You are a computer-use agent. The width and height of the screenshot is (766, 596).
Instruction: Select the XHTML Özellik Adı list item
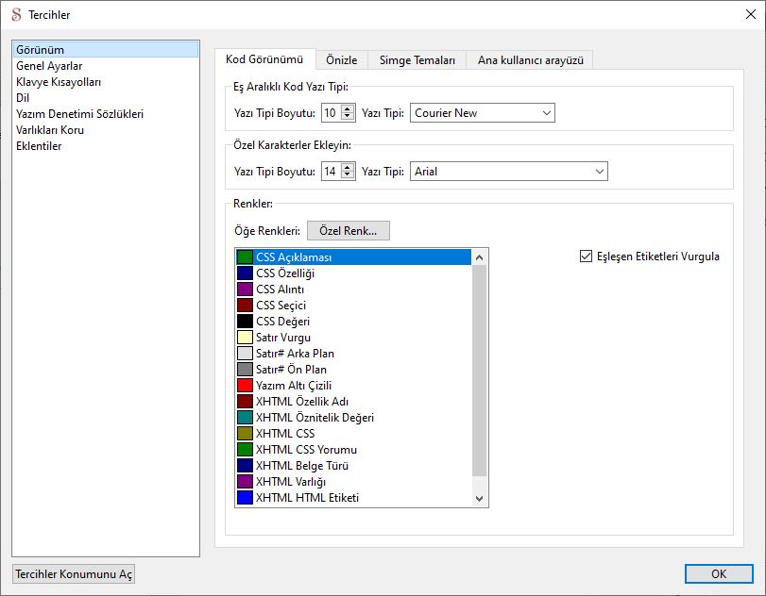tap(353, 402)
